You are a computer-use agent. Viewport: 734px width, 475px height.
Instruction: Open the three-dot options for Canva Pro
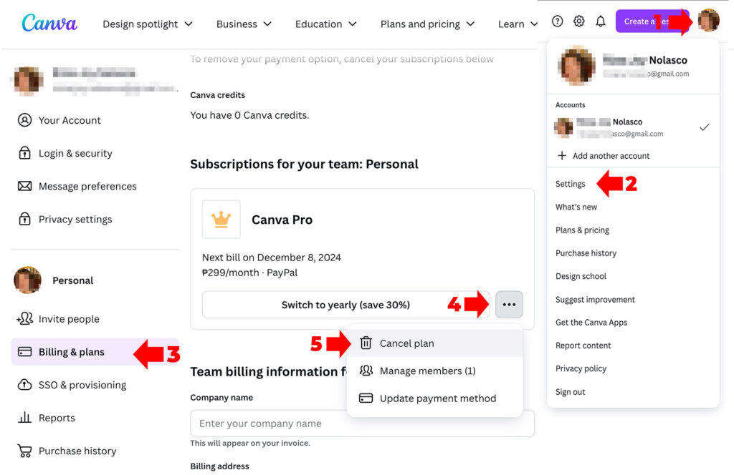tap(509, 304)
